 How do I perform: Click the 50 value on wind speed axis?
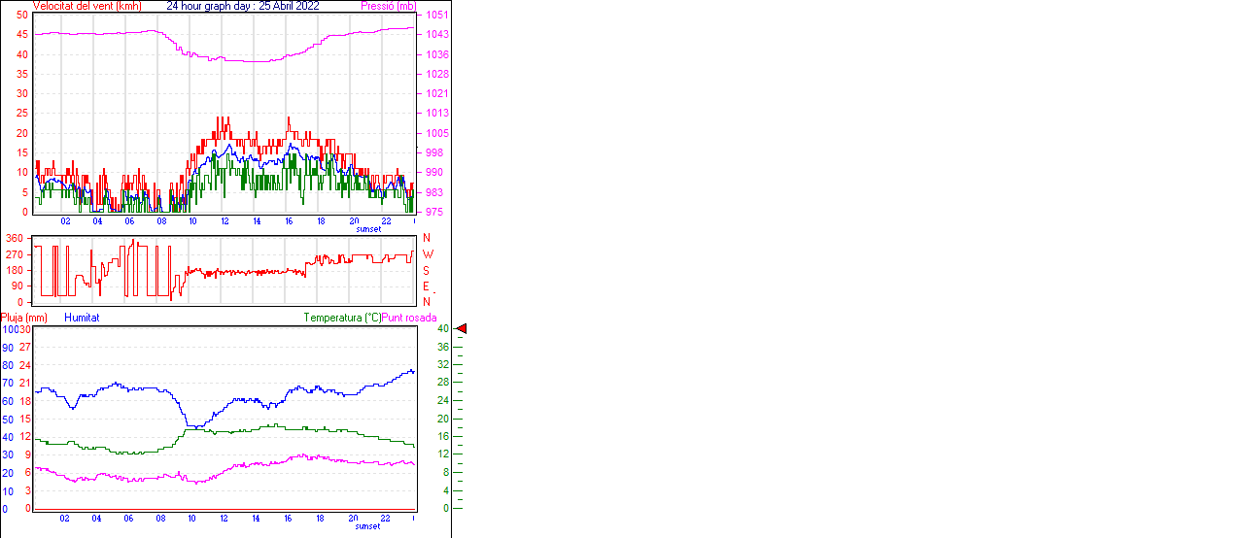(x=22, y=16)
